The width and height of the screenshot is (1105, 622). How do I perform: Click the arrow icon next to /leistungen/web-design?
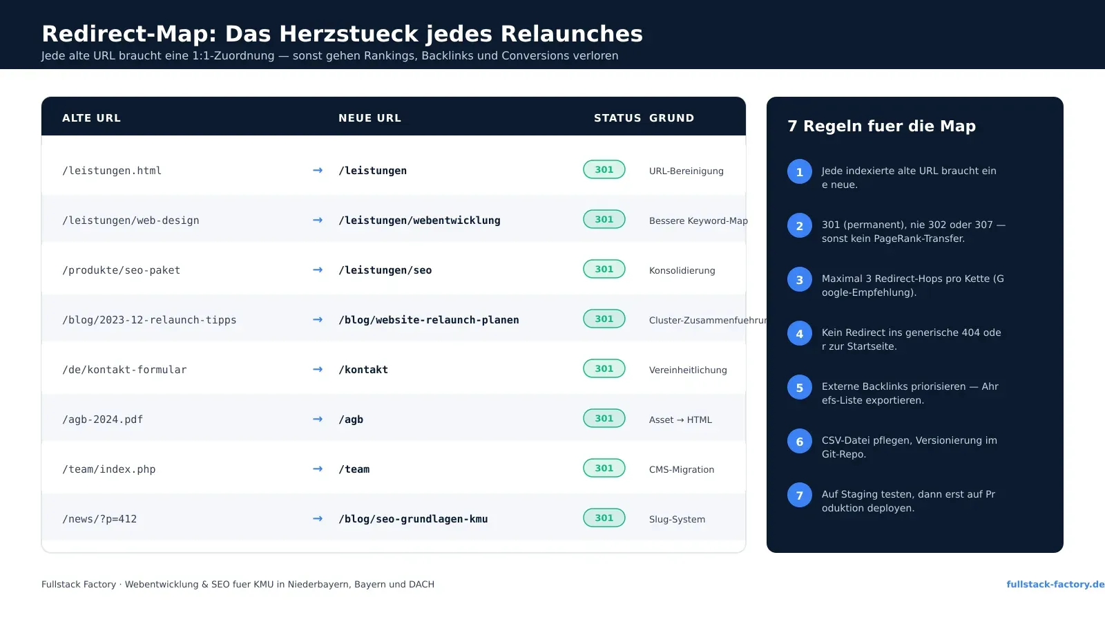click(318, 220)
